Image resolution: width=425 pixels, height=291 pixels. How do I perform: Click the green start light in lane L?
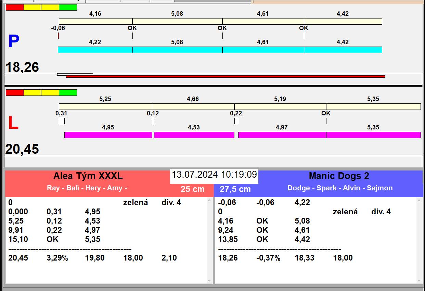[x=68, y=92]
